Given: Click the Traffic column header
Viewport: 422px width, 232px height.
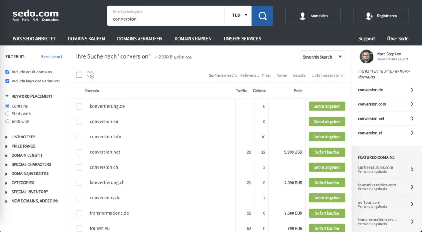Looking at the screenshot, I should point(241,91).
